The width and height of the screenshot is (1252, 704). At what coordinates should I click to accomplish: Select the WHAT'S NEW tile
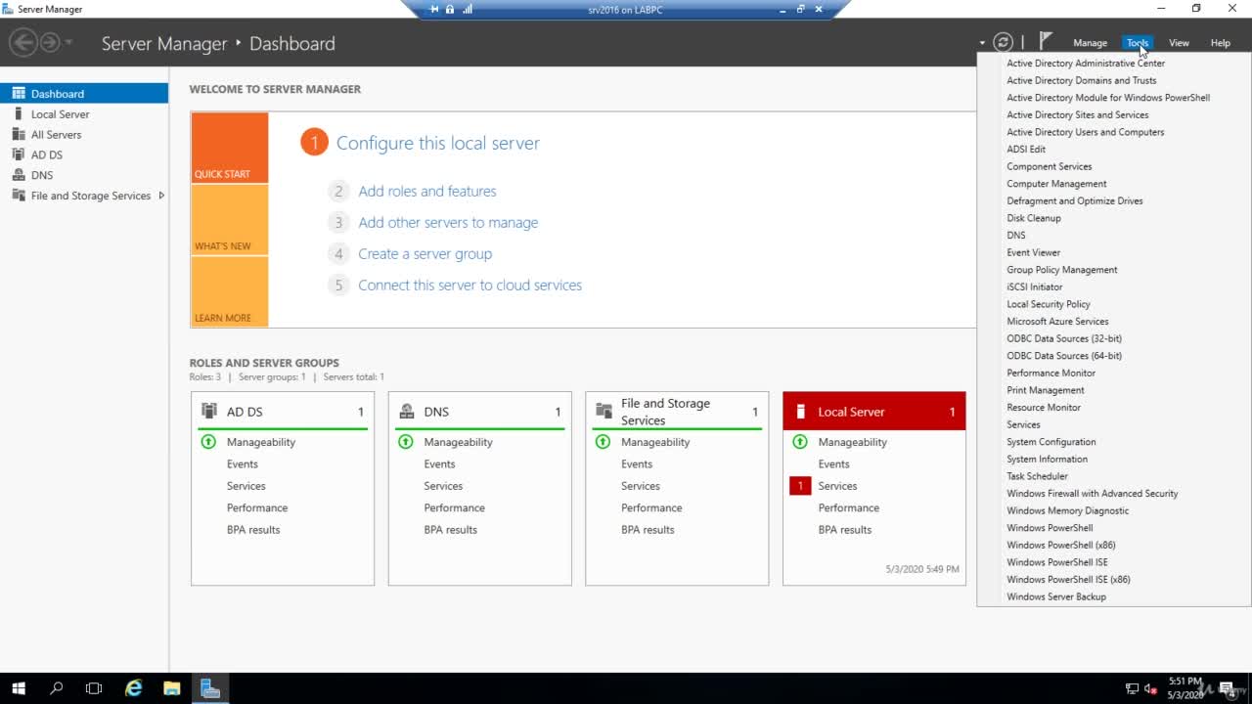pos(230,220)
